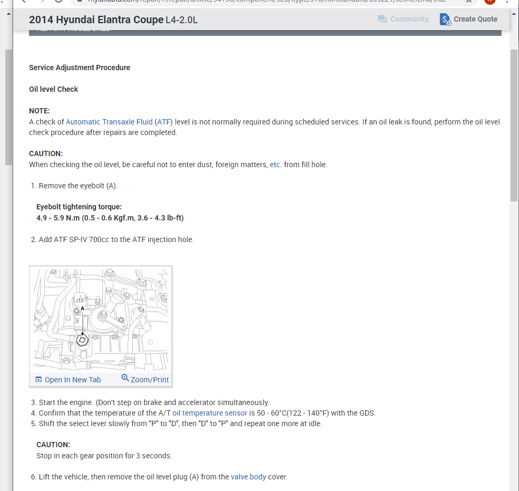The image size is (519, 491).
Task: Click step 5 Shift the select lever
Action: [x=176, y=423]
